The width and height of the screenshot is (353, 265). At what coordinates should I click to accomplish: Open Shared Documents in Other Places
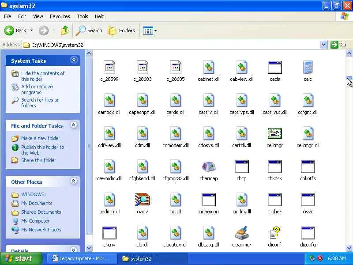click(41, 212)
